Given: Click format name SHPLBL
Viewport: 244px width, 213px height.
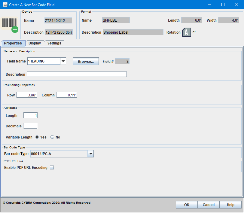Looking at the screenshot, I should pos(116,20).
